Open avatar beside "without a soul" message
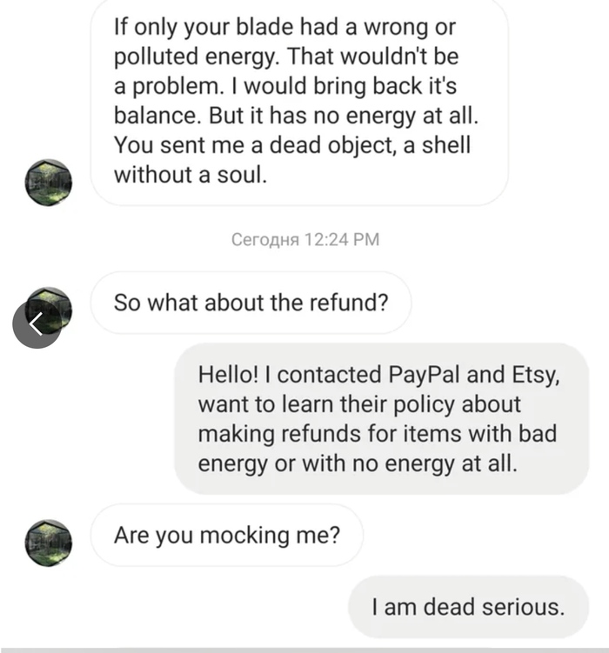Viewport: 609px width, 653px height. pyautogui.click(x=49, y=183)
